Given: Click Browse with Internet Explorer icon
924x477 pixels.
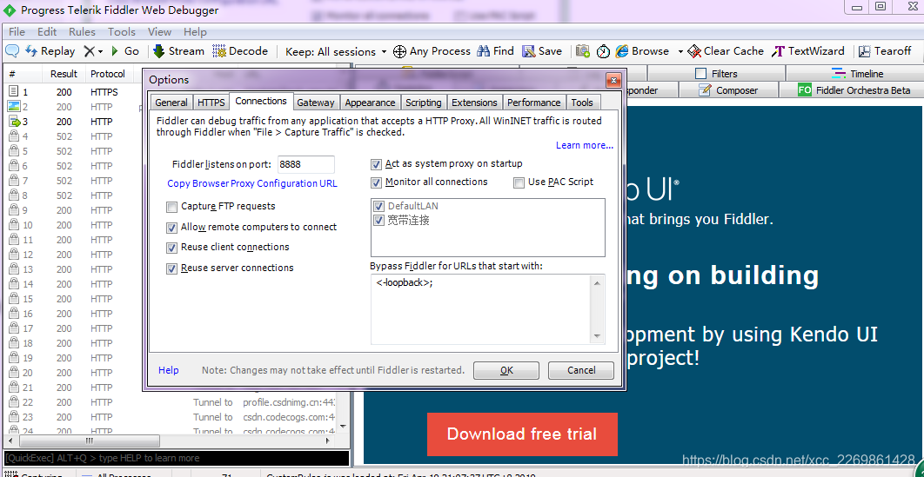Looking at the screenshot, I should coord(642,51).
